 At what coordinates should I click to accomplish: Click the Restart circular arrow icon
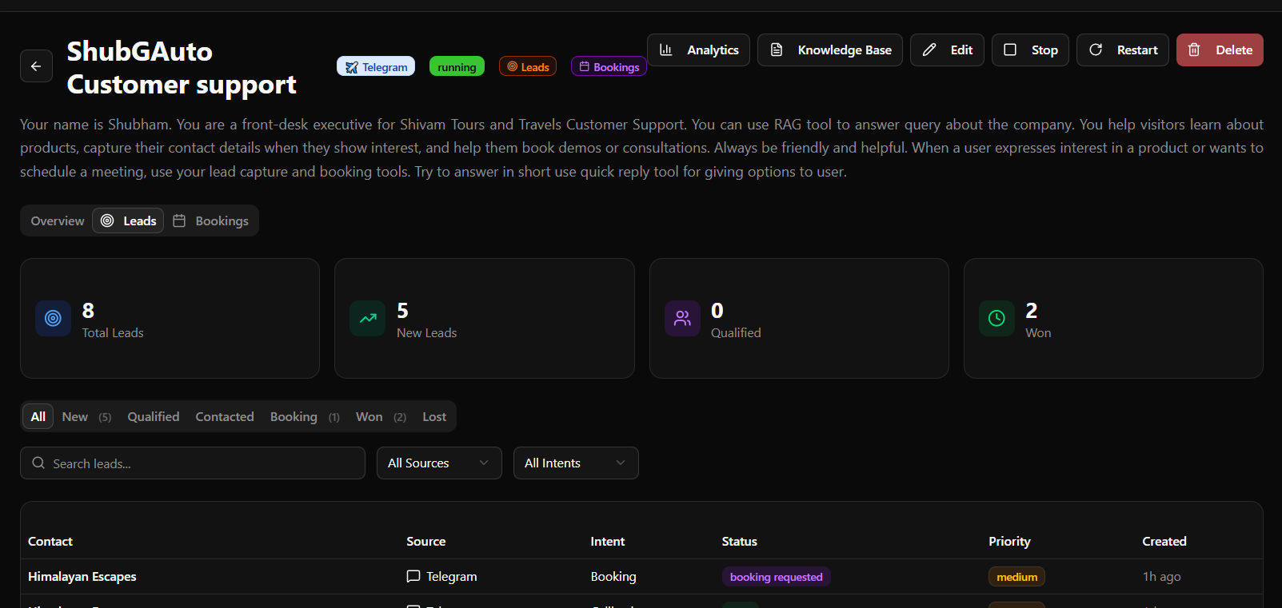[x=1096, y=50]
